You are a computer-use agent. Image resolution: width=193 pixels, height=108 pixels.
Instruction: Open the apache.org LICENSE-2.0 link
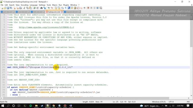click(x=46, y=27)
